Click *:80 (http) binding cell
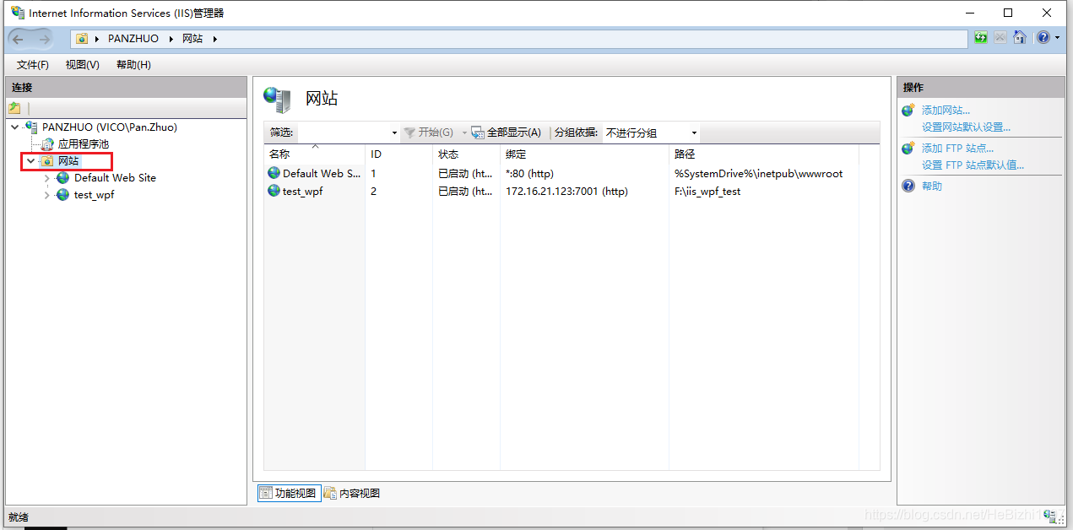The height and width of the screenshot is (530, 1073). point(529,174)
